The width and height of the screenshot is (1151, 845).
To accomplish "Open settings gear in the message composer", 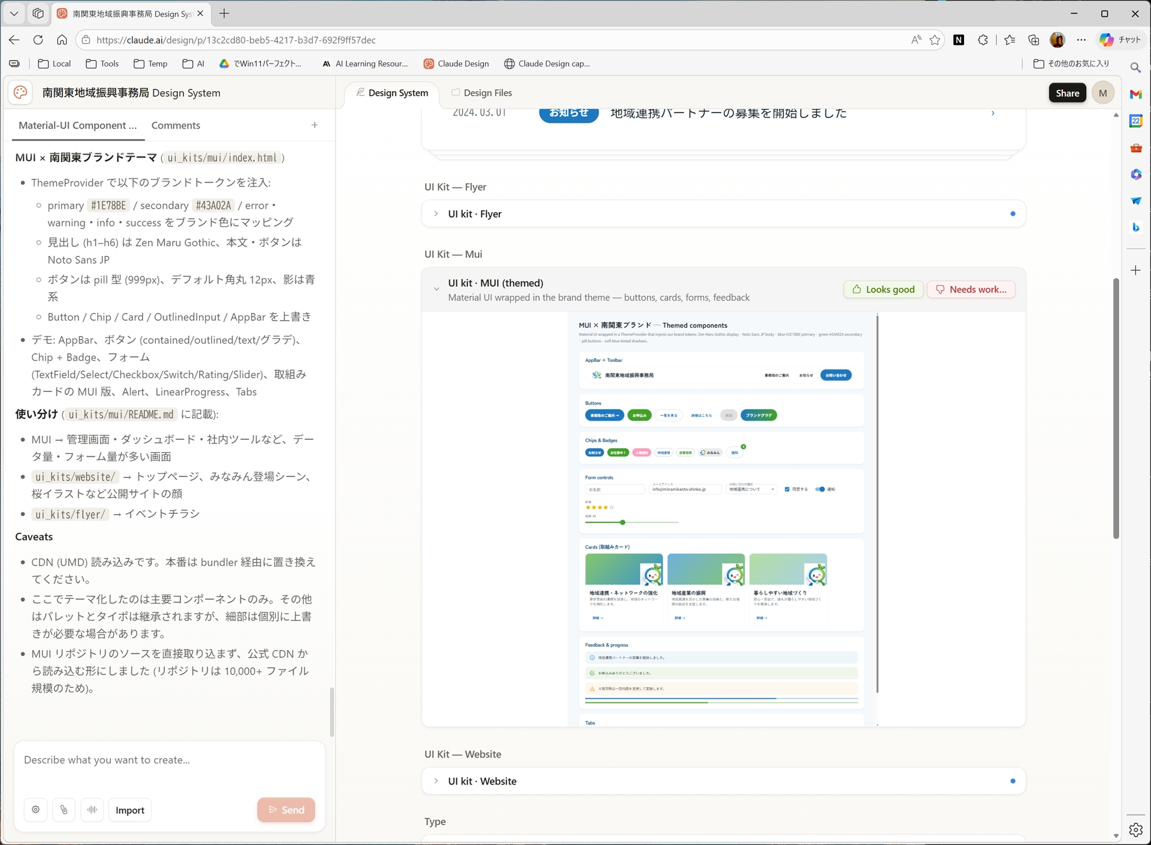I will pos(35,810).
